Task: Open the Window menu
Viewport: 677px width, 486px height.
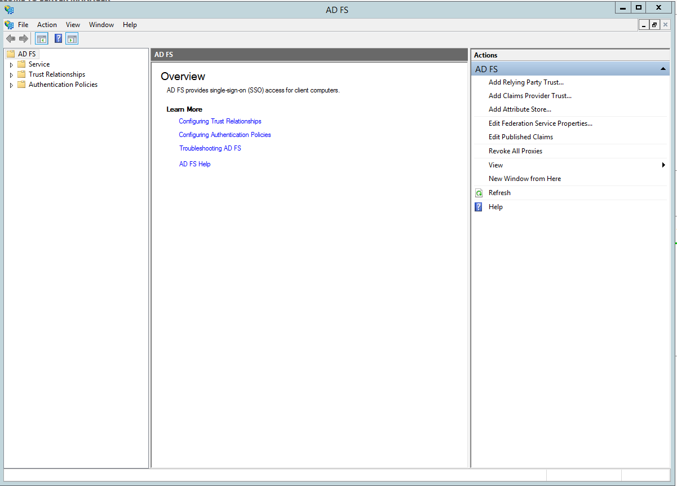Action: (x=101, y=25)
